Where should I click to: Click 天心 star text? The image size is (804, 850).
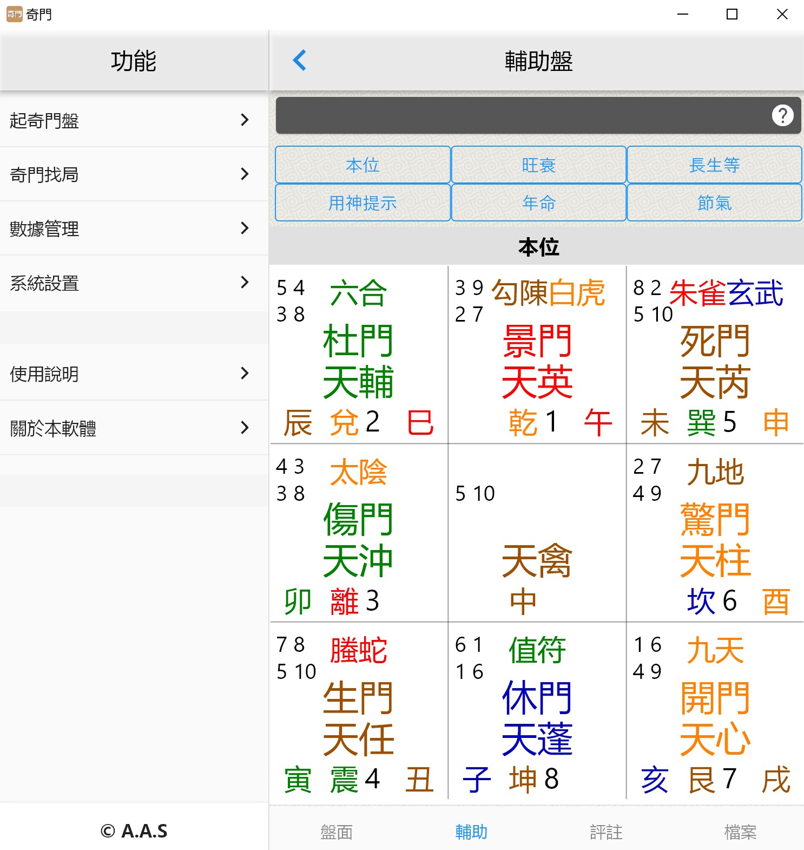pos(715,739)
